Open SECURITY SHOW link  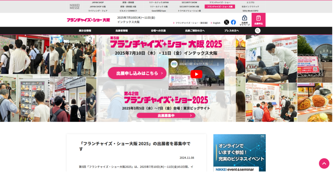point(189,3)
